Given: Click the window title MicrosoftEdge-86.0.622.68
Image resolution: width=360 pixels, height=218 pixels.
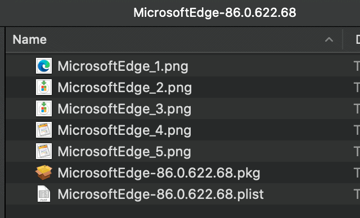Looking at the screenshot, I should pyautogui.click(x=215, y=12).
